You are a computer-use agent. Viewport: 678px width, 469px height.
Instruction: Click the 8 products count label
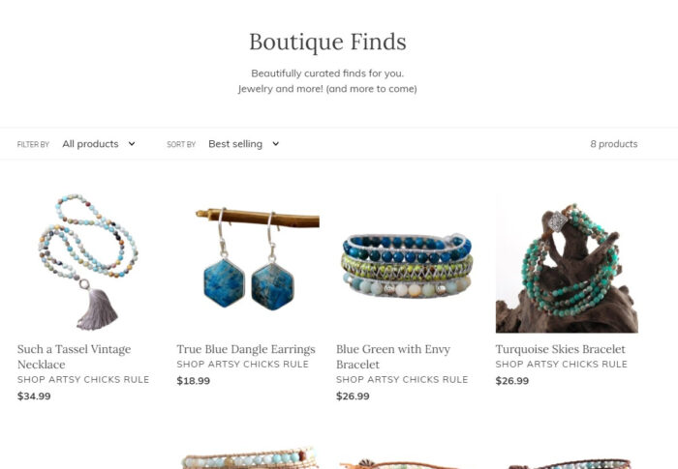[x=613, y=144]
